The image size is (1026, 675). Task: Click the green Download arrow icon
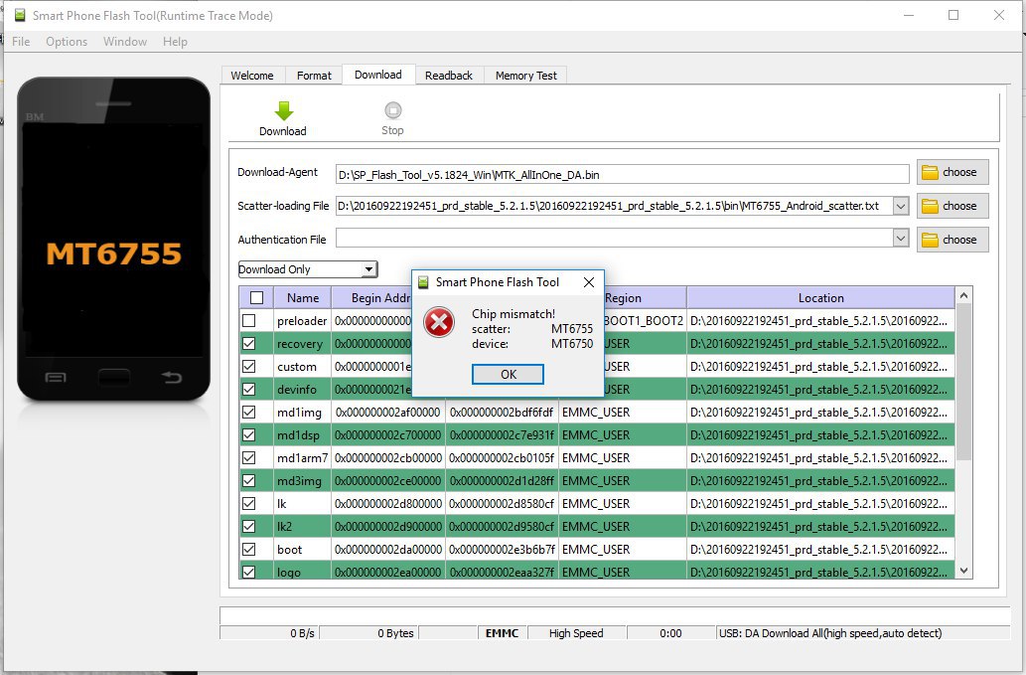[x=283, y=110]
